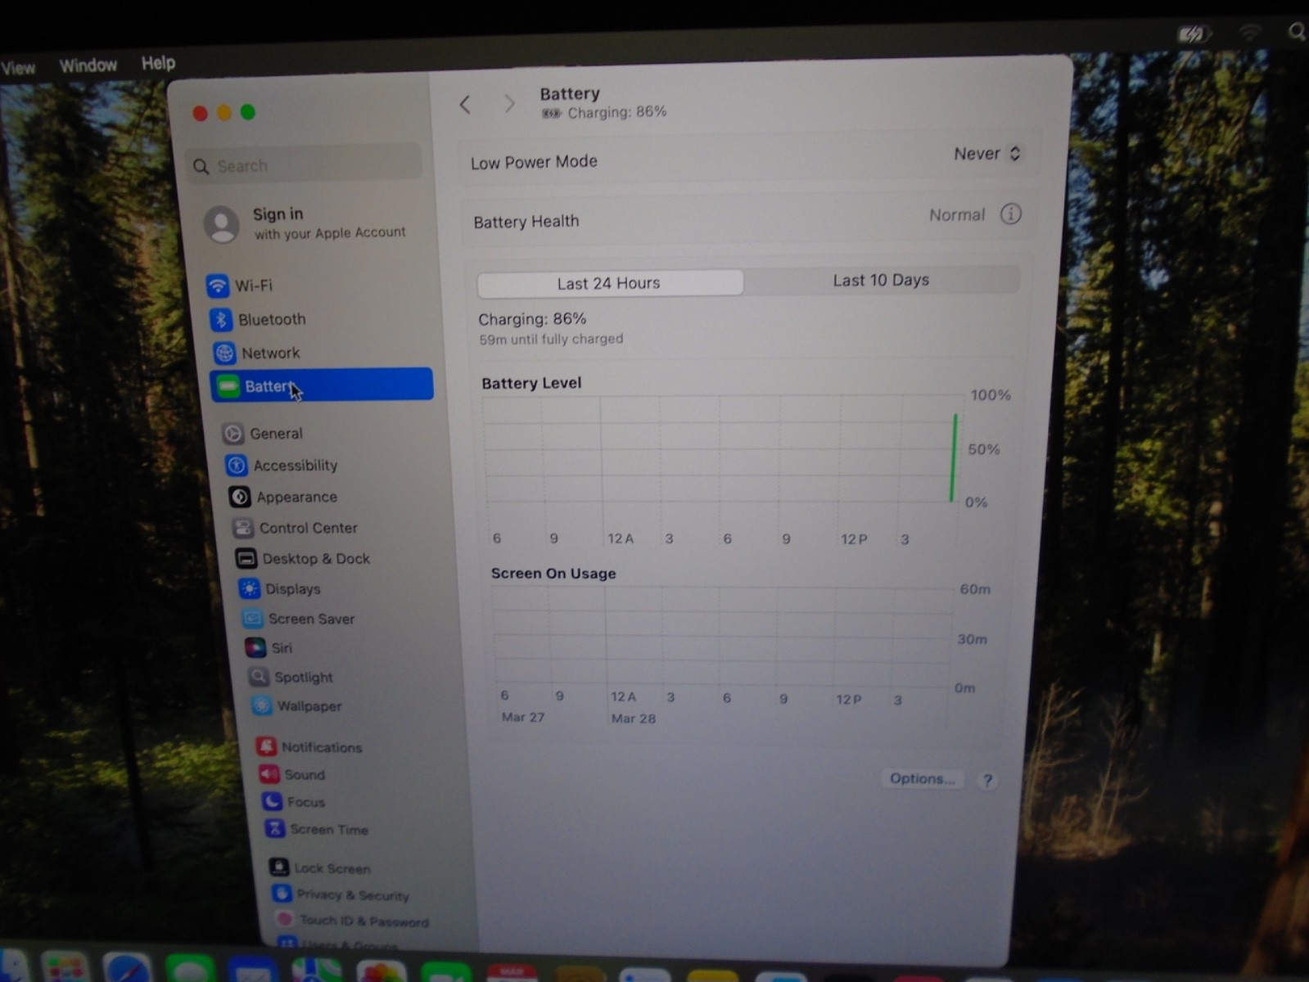
Task: Open Launchpad from the Dock
Action: click(65, 968)
